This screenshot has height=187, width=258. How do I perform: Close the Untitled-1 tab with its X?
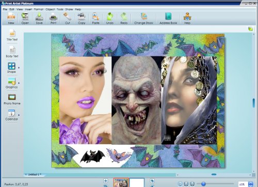pos(26,175)
